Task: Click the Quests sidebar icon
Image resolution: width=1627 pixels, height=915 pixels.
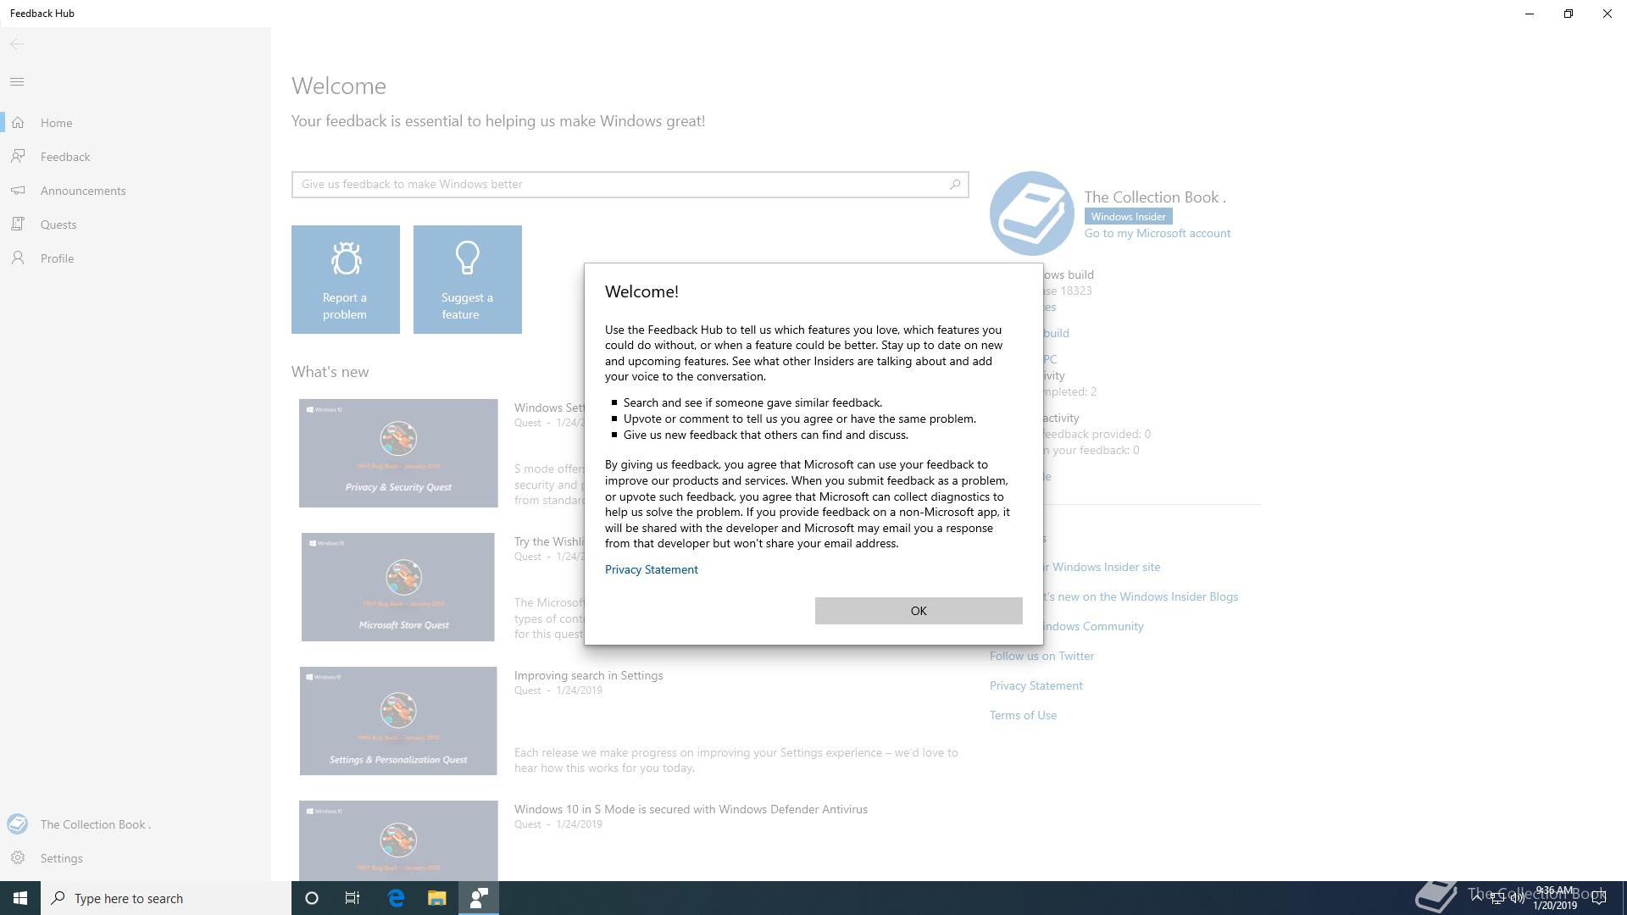Action: click(18, 225)
